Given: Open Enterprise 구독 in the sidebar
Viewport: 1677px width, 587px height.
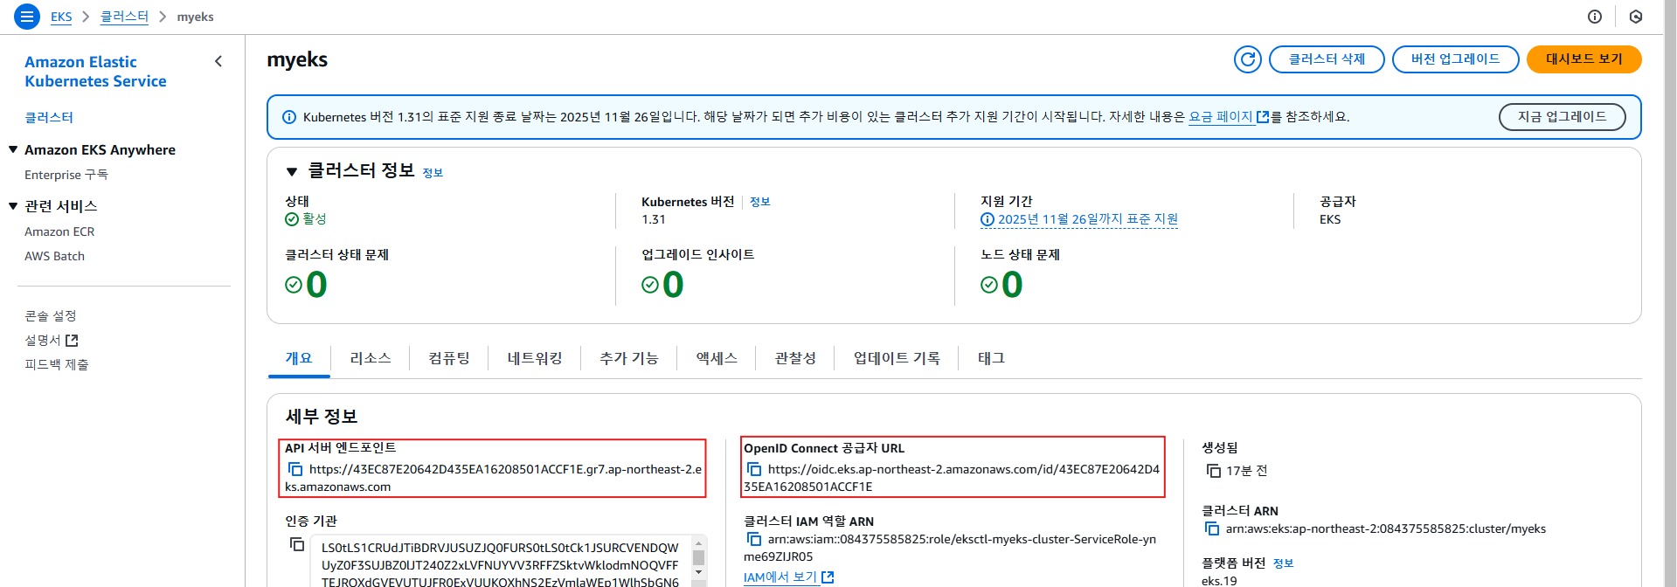Looking at the screenshot, I should [66, 175].
